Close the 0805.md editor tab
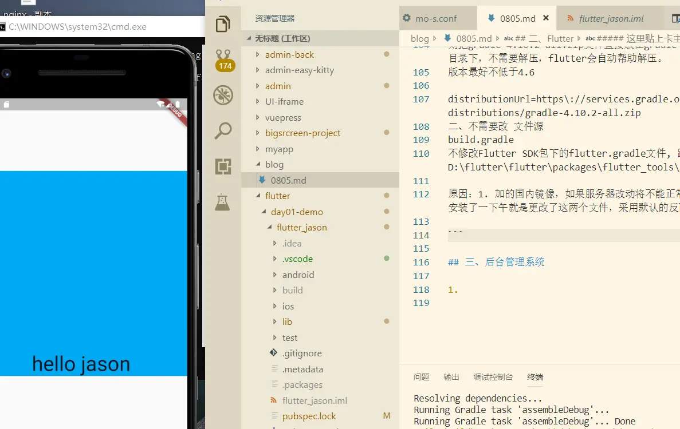Screen dimensions: 680x429 coord(546,18)
